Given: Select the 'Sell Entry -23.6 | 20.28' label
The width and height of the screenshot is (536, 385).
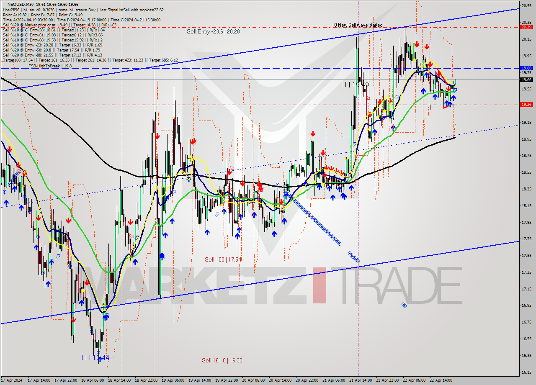Looking at the screenshot, I should coord(214,31).
